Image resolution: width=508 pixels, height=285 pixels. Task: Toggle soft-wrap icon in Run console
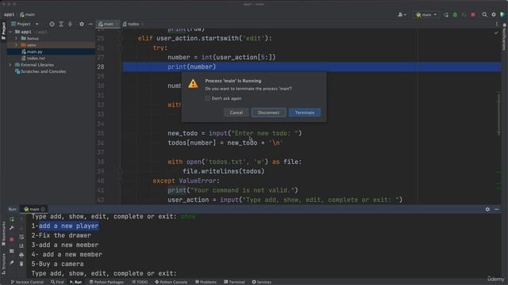[x=21, y=237]
